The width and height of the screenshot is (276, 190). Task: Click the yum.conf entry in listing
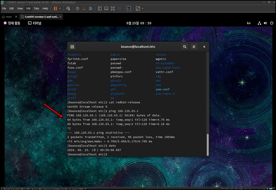coord(163,89)
